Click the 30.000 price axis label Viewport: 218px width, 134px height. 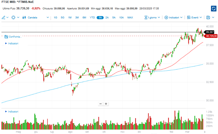tap(210, 100)
